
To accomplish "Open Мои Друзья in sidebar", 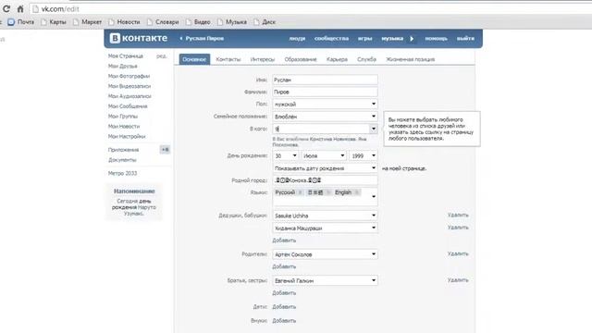I will click(123, 66).
